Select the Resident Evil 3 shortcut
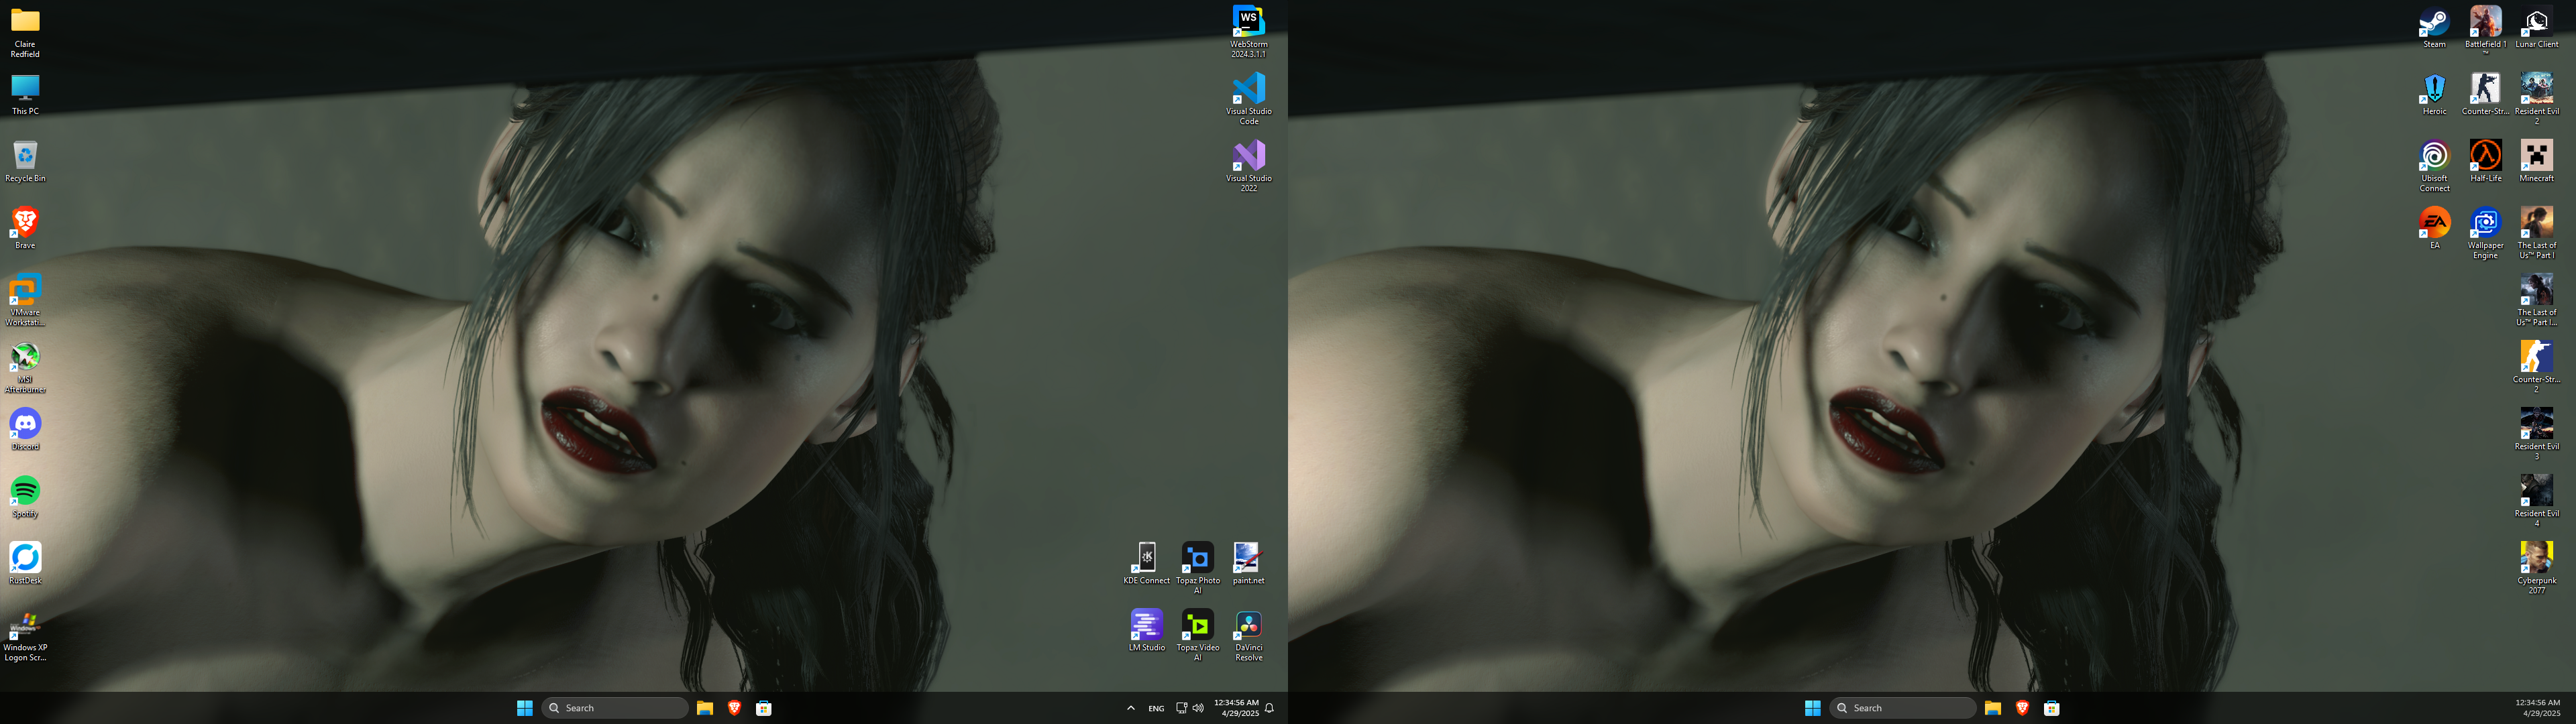Image resolution: width=2576 pixels, height=724 pixels. [2536, 434]
